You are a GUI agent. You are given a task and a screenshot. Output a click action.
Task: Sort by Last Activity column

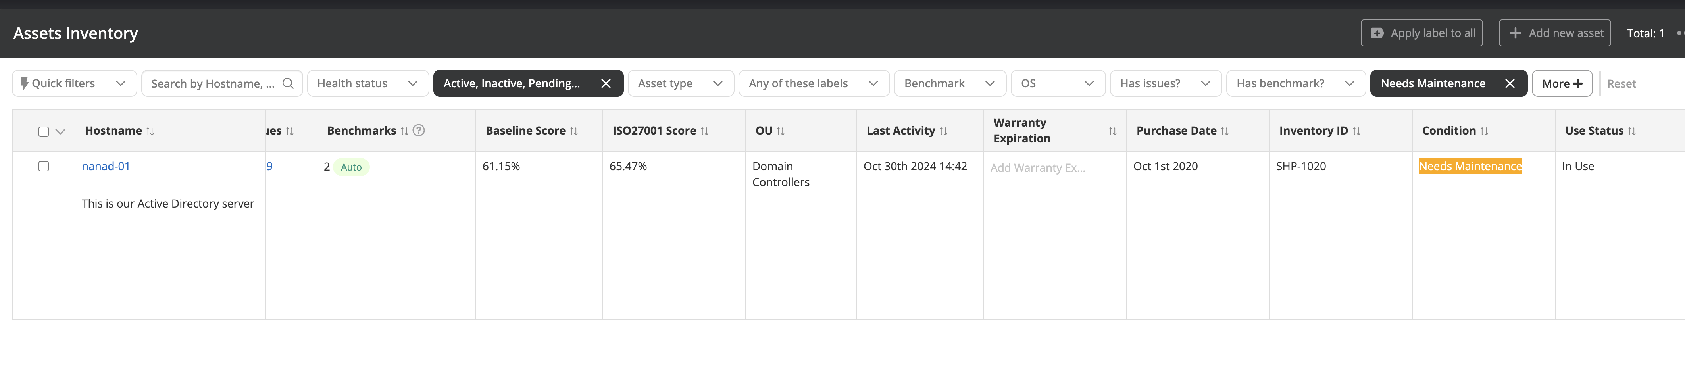pyautogui.click(x=943, y=131)
